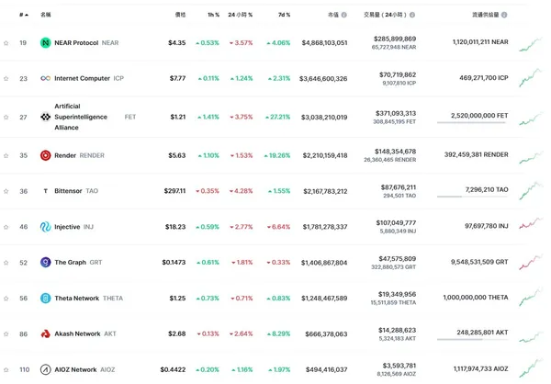Click The Graph logo icon
Screen dimensions: 551x384
tap(46, 263)
